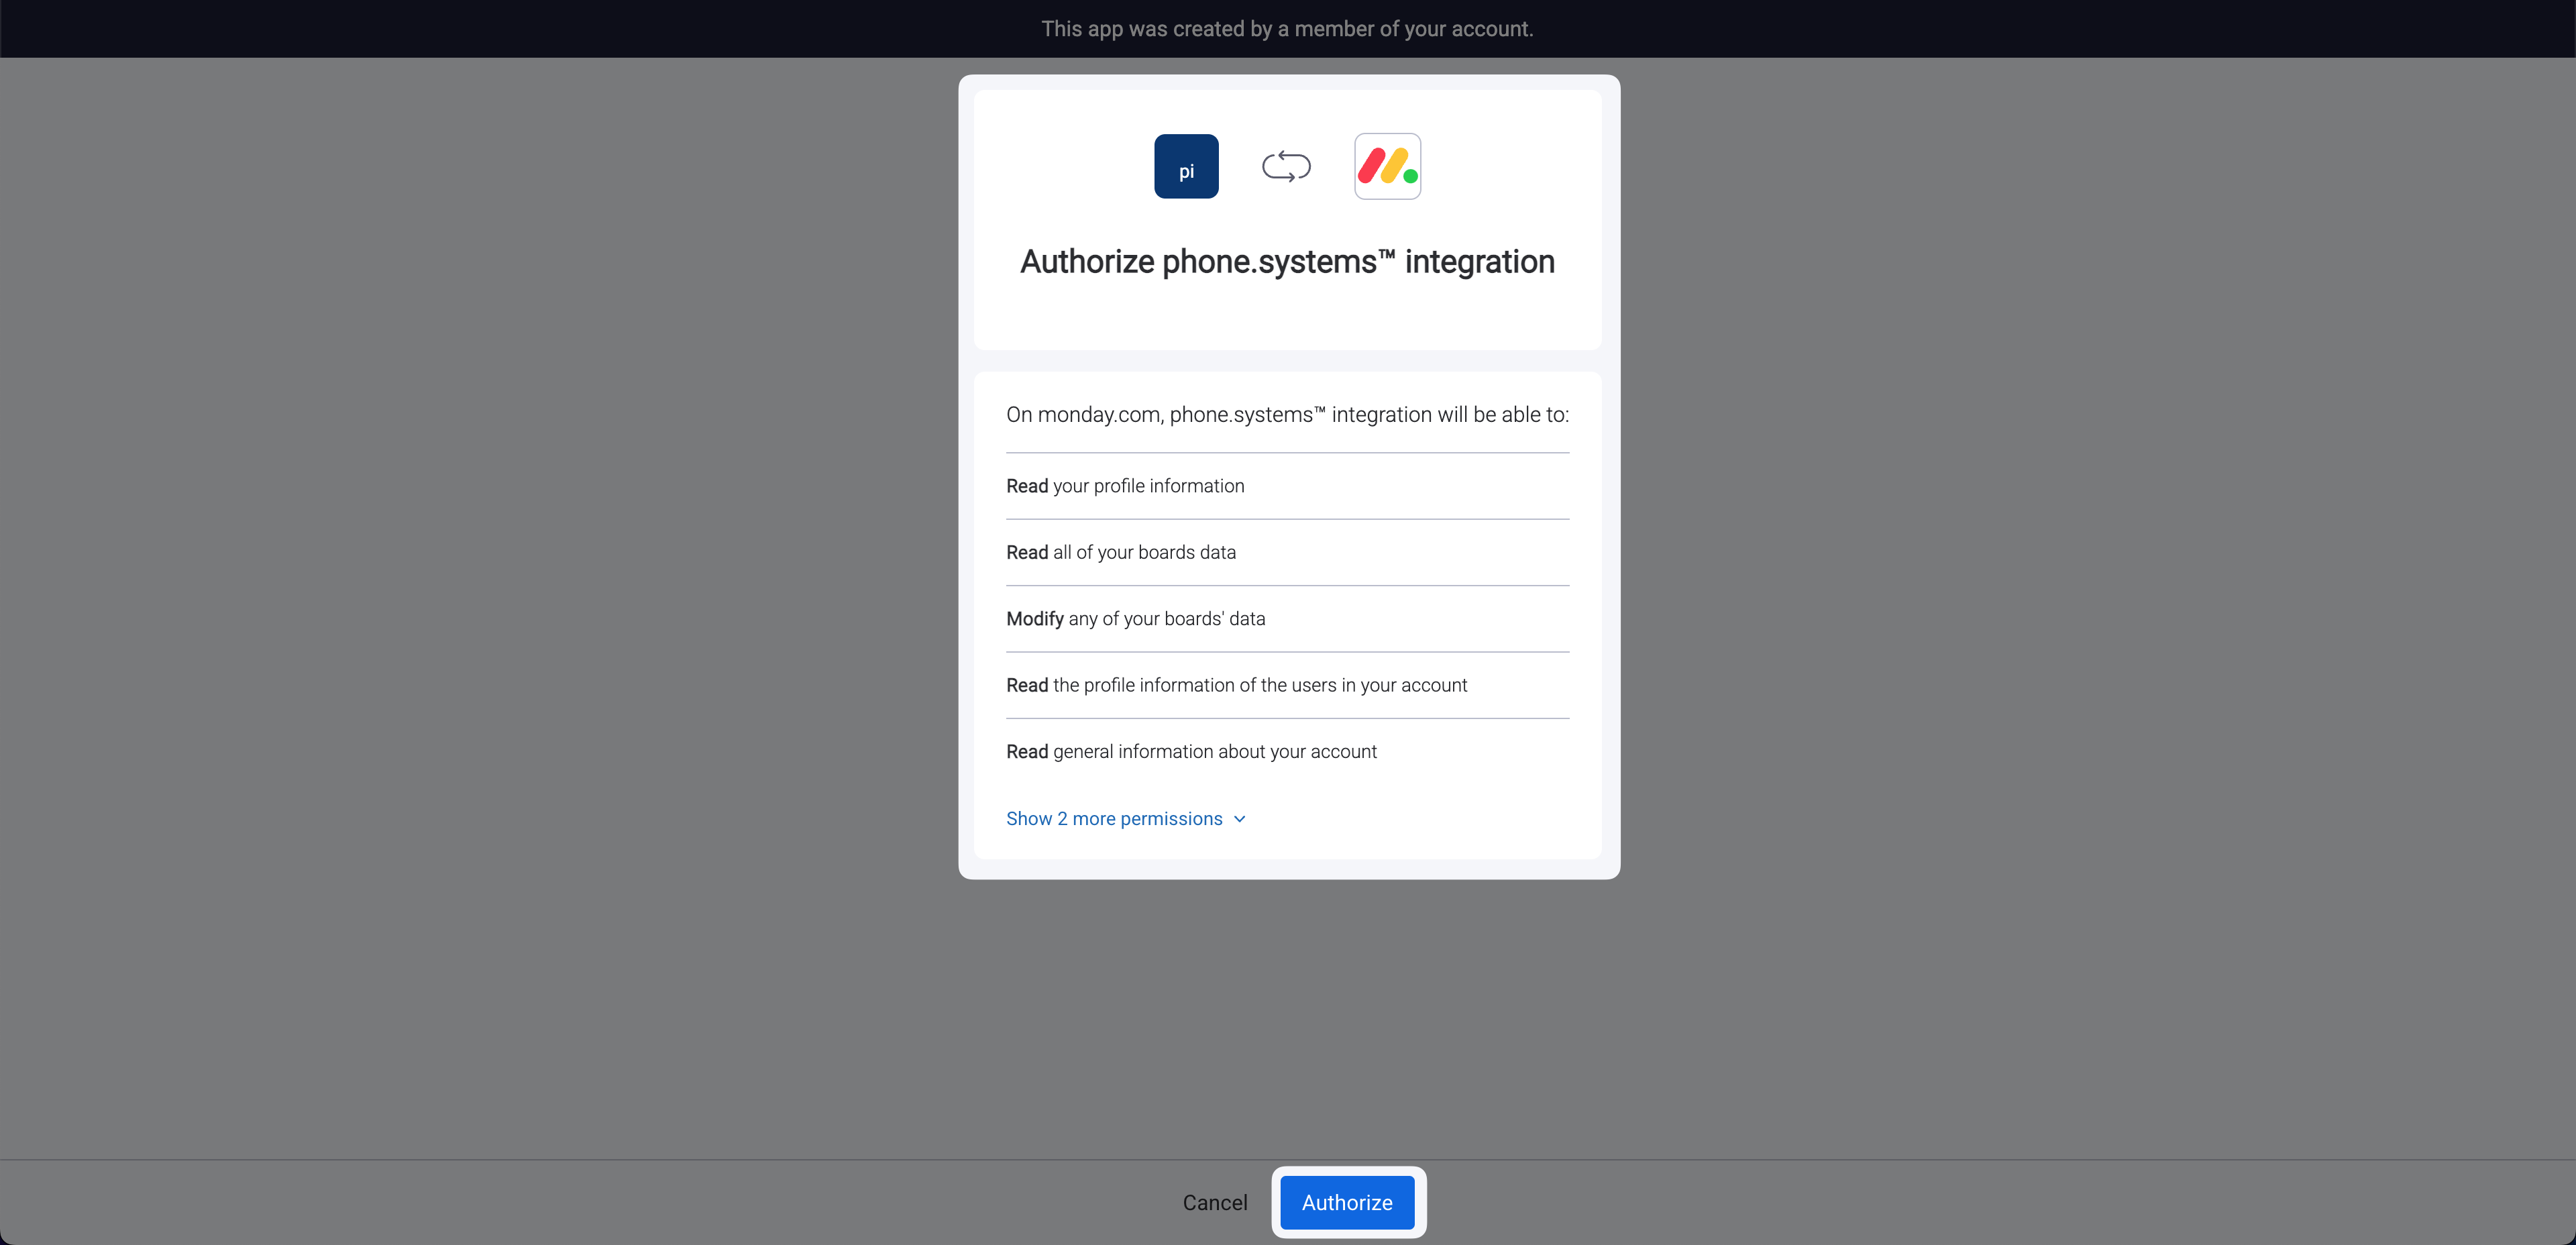Image resolution: width=2576 pixels, height=1245 pixels.
Task: Click the 'This app was created by a member' banner
Action: click(1287, 29)
